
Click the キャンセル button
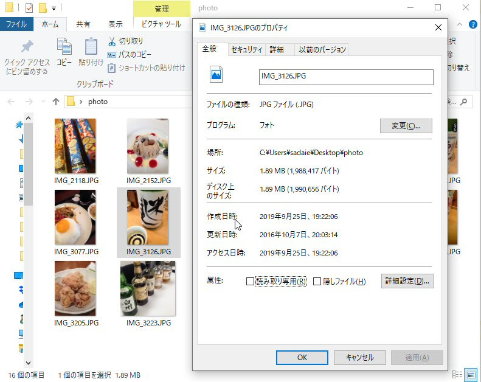click(360, 358)
